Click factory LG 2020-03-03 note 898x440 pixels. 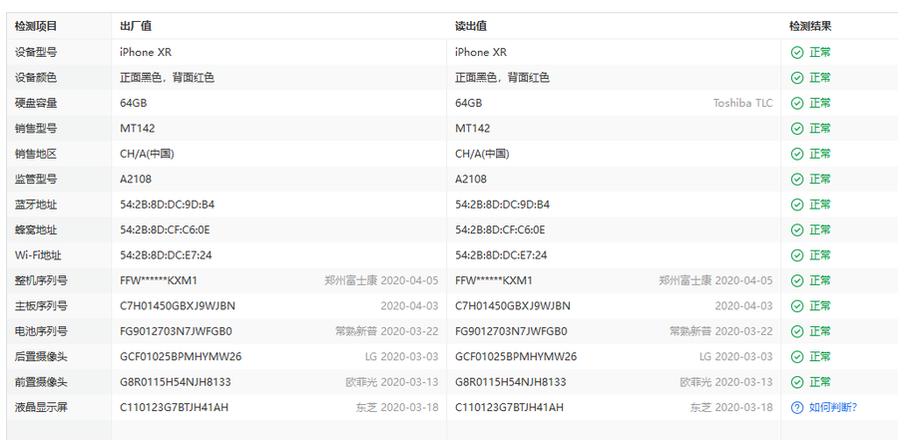[x=401, y=356]
